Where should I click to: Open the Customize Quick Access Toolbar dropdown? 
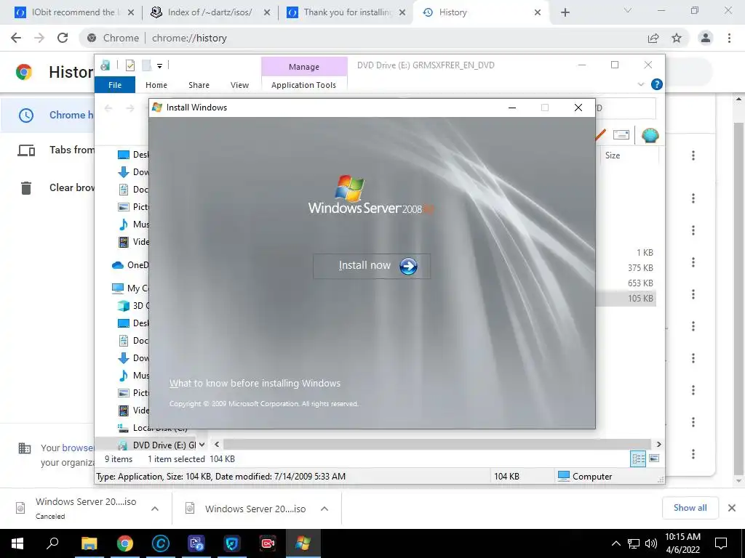159,66
